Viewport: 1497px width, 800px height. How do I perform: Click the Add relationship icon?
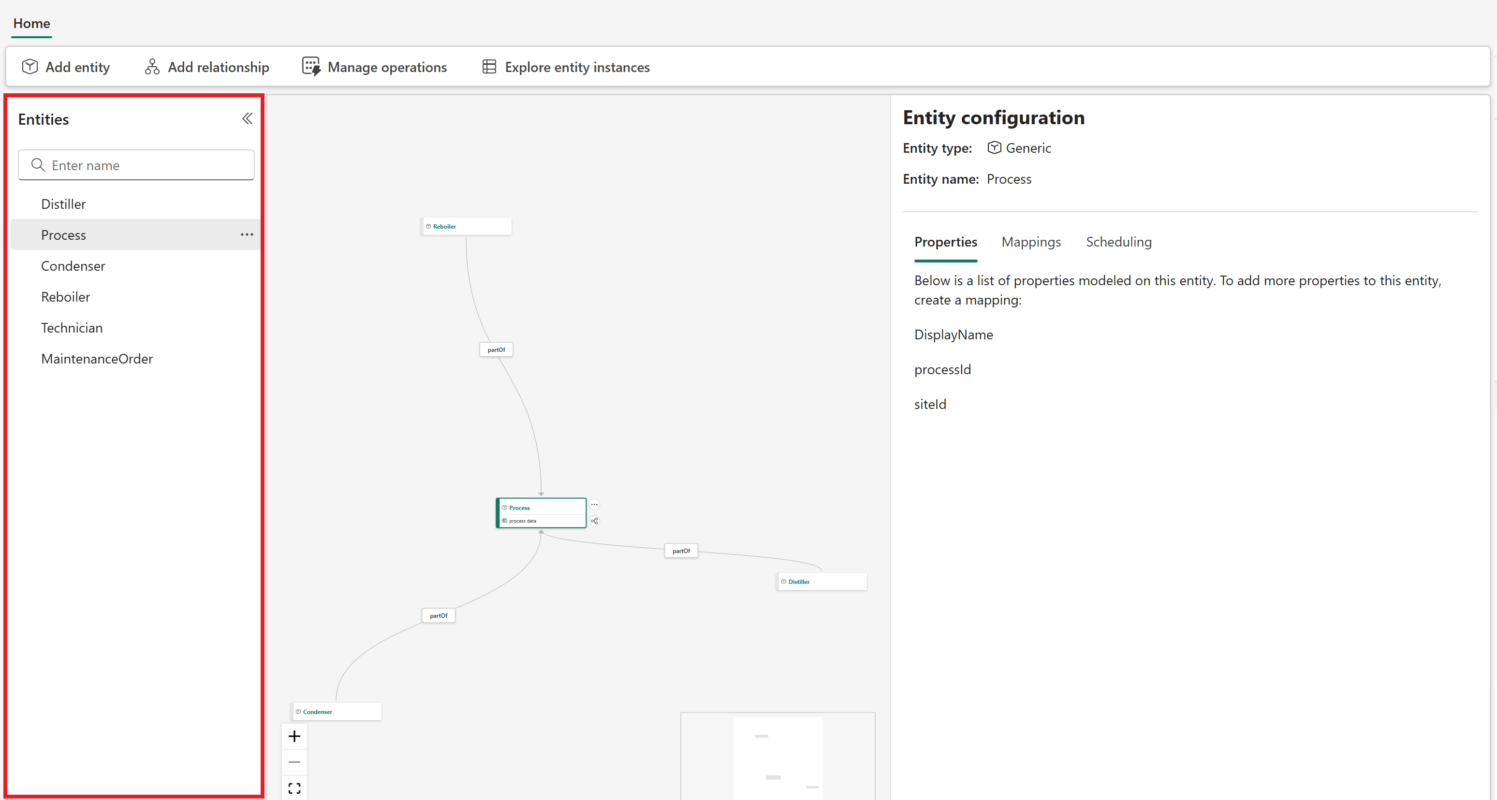(x=152, y=67)
